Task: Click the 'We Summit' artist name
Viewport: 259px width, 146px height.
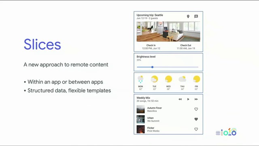Action: (153, 121)
